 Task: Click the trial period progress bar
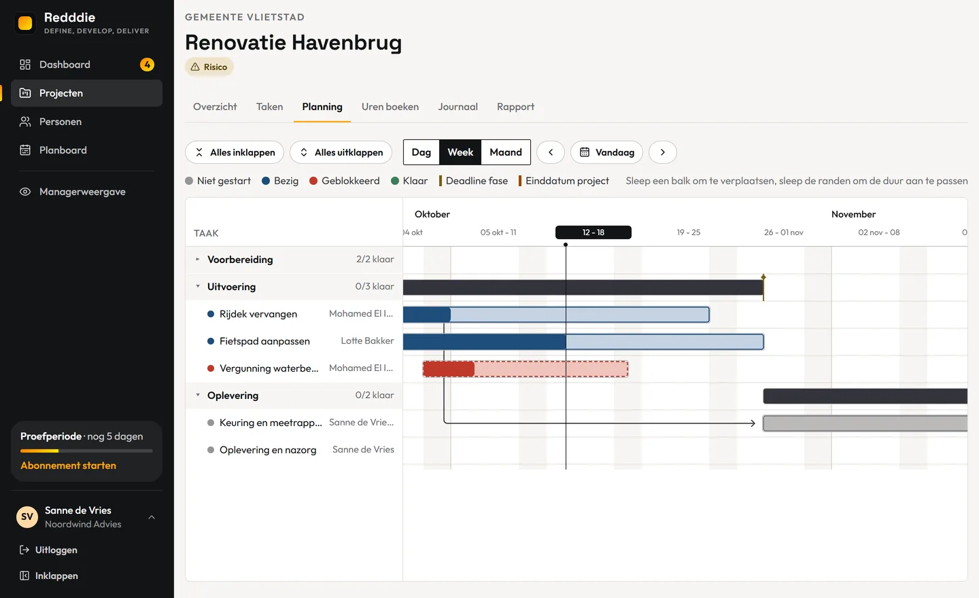tap(86, 451)
